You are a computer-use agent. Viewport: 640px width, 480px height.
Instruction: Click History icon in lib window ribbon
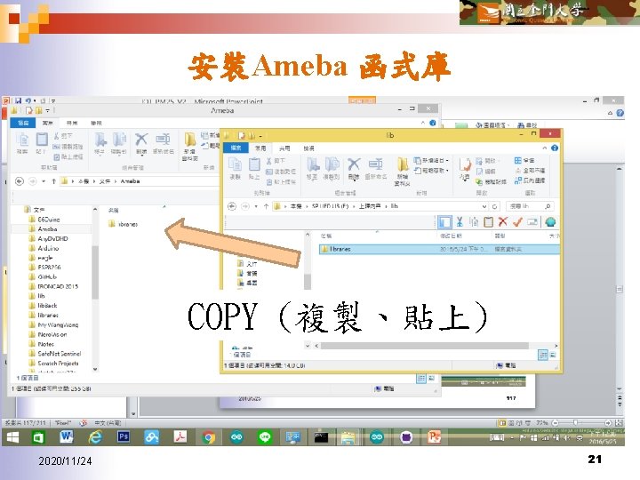(492, 182)
